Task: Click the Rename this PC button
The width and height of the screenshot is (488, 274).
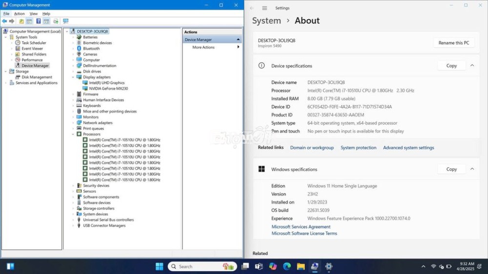Action: [454, 43]
